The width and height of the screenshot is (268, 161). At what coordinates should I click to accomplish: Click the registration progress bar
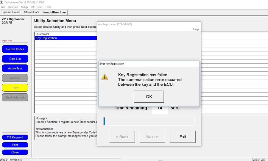coord(149,121)
